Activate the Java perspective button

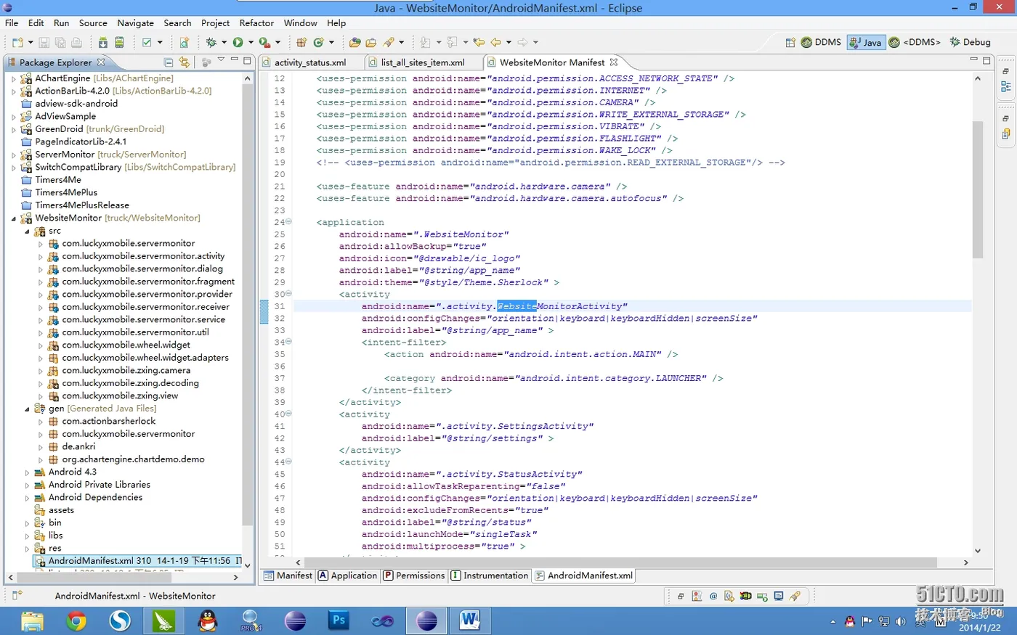pos(864,42)
